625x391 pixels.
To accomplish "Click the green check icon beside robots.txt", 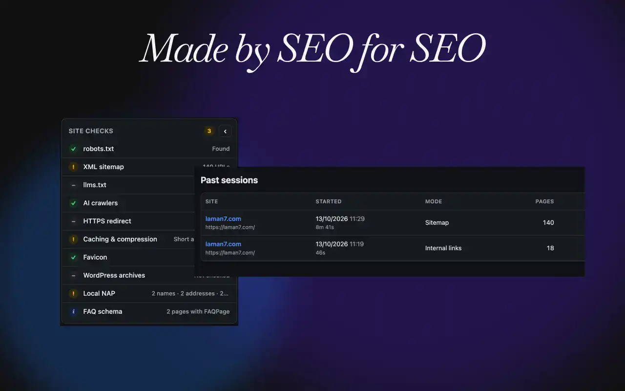I will (74, 149).
